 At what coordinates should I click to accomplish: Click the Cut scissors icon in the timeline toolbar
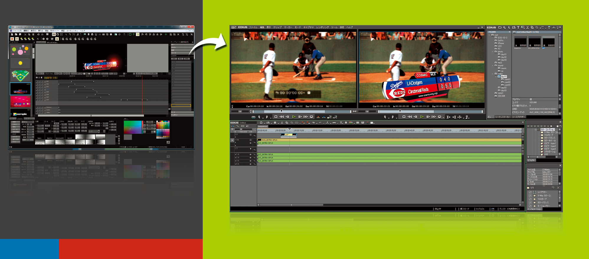pos(282,123)
